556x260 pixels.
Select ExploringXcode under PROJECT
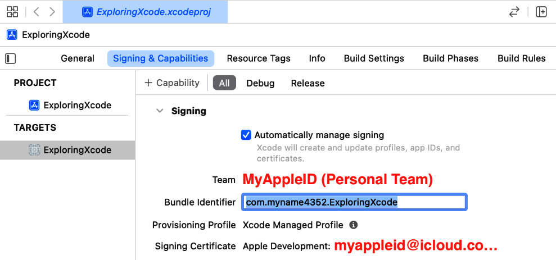(x=70, y=105)
